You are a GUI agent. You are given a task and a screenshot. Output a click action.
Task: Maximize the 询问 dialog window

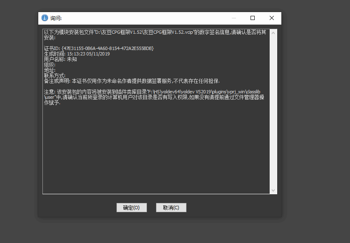pos(253,18)
